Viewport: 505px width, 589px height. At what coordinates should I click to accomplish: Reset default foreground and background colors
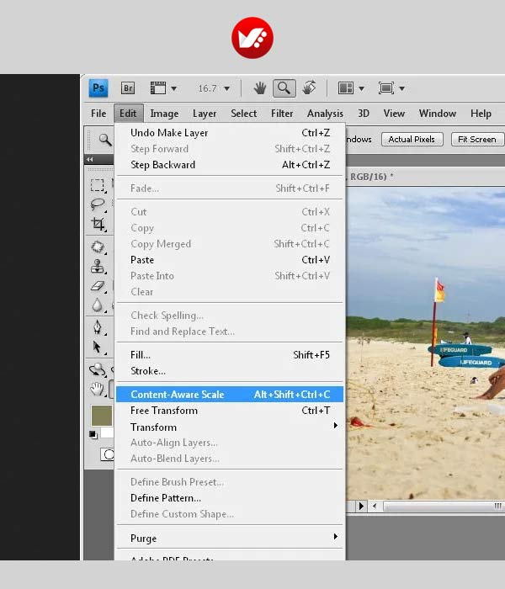point(93,435)
